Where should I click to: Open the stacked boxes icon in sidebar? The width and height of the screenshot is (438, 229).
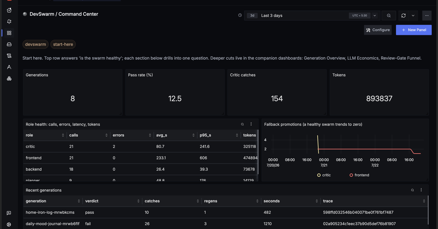(9, 79)
